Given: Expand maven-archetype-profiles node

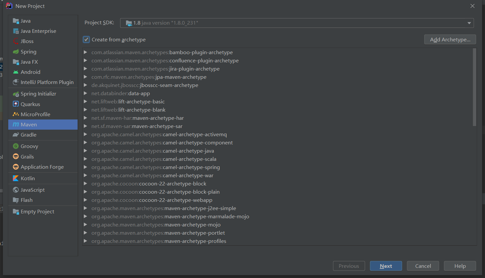Looking at the screenshot, I should 85,241.
